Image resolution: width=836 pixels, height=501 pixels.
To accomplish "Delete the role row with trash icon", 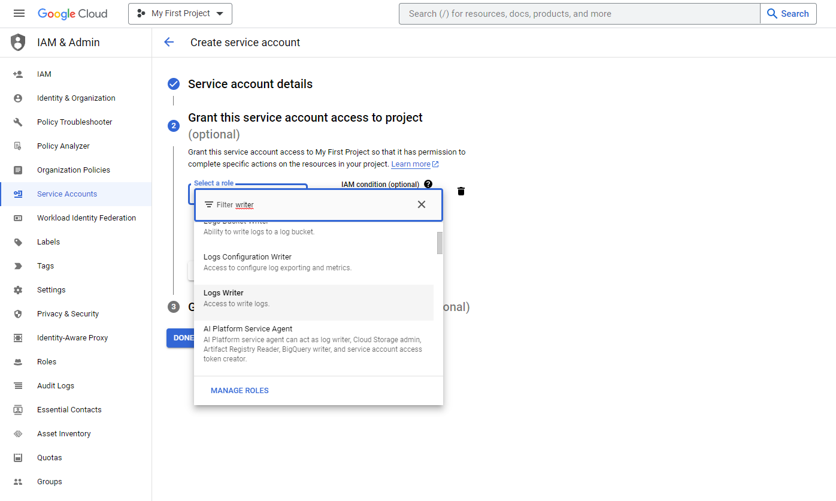I will click(461, 191).
